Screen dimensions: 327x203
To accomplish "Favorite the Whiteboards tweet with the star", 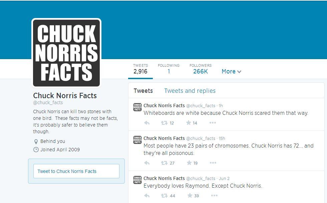I will coord(189,123).
